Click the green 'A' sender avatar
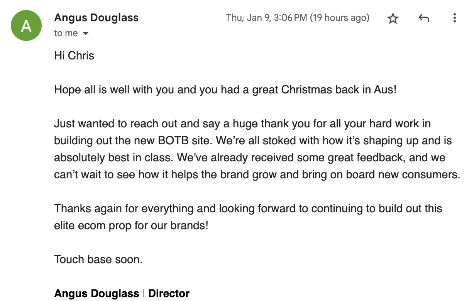The height and width of the screenshot is (301, 474). pos(26,25)
